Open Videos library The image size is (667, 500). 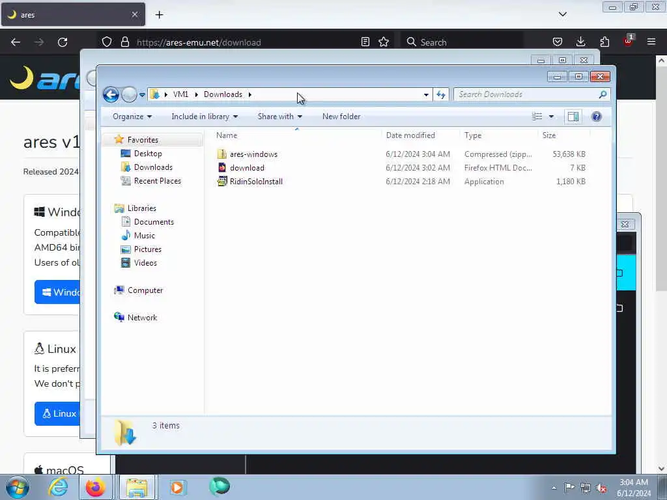[x=145, y=263]
